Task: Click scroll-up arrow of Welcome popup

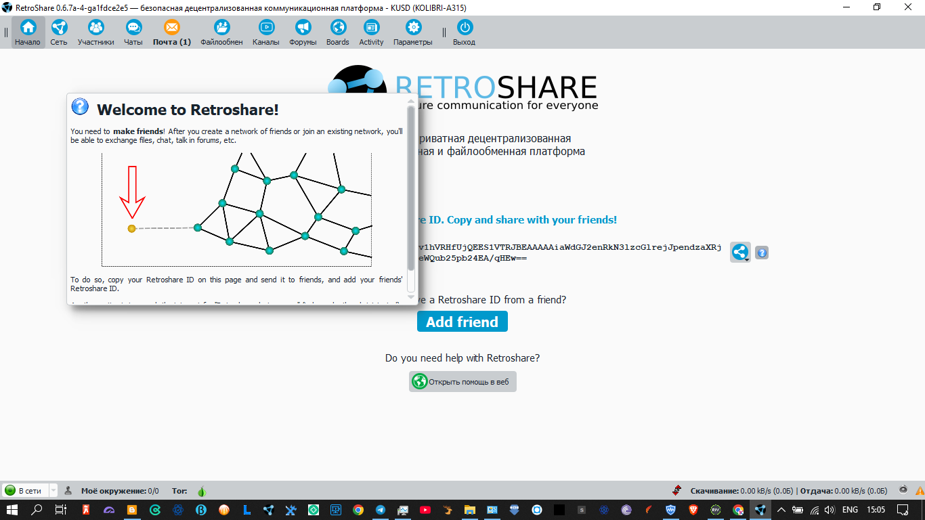Action: click(x=411, y=102)
